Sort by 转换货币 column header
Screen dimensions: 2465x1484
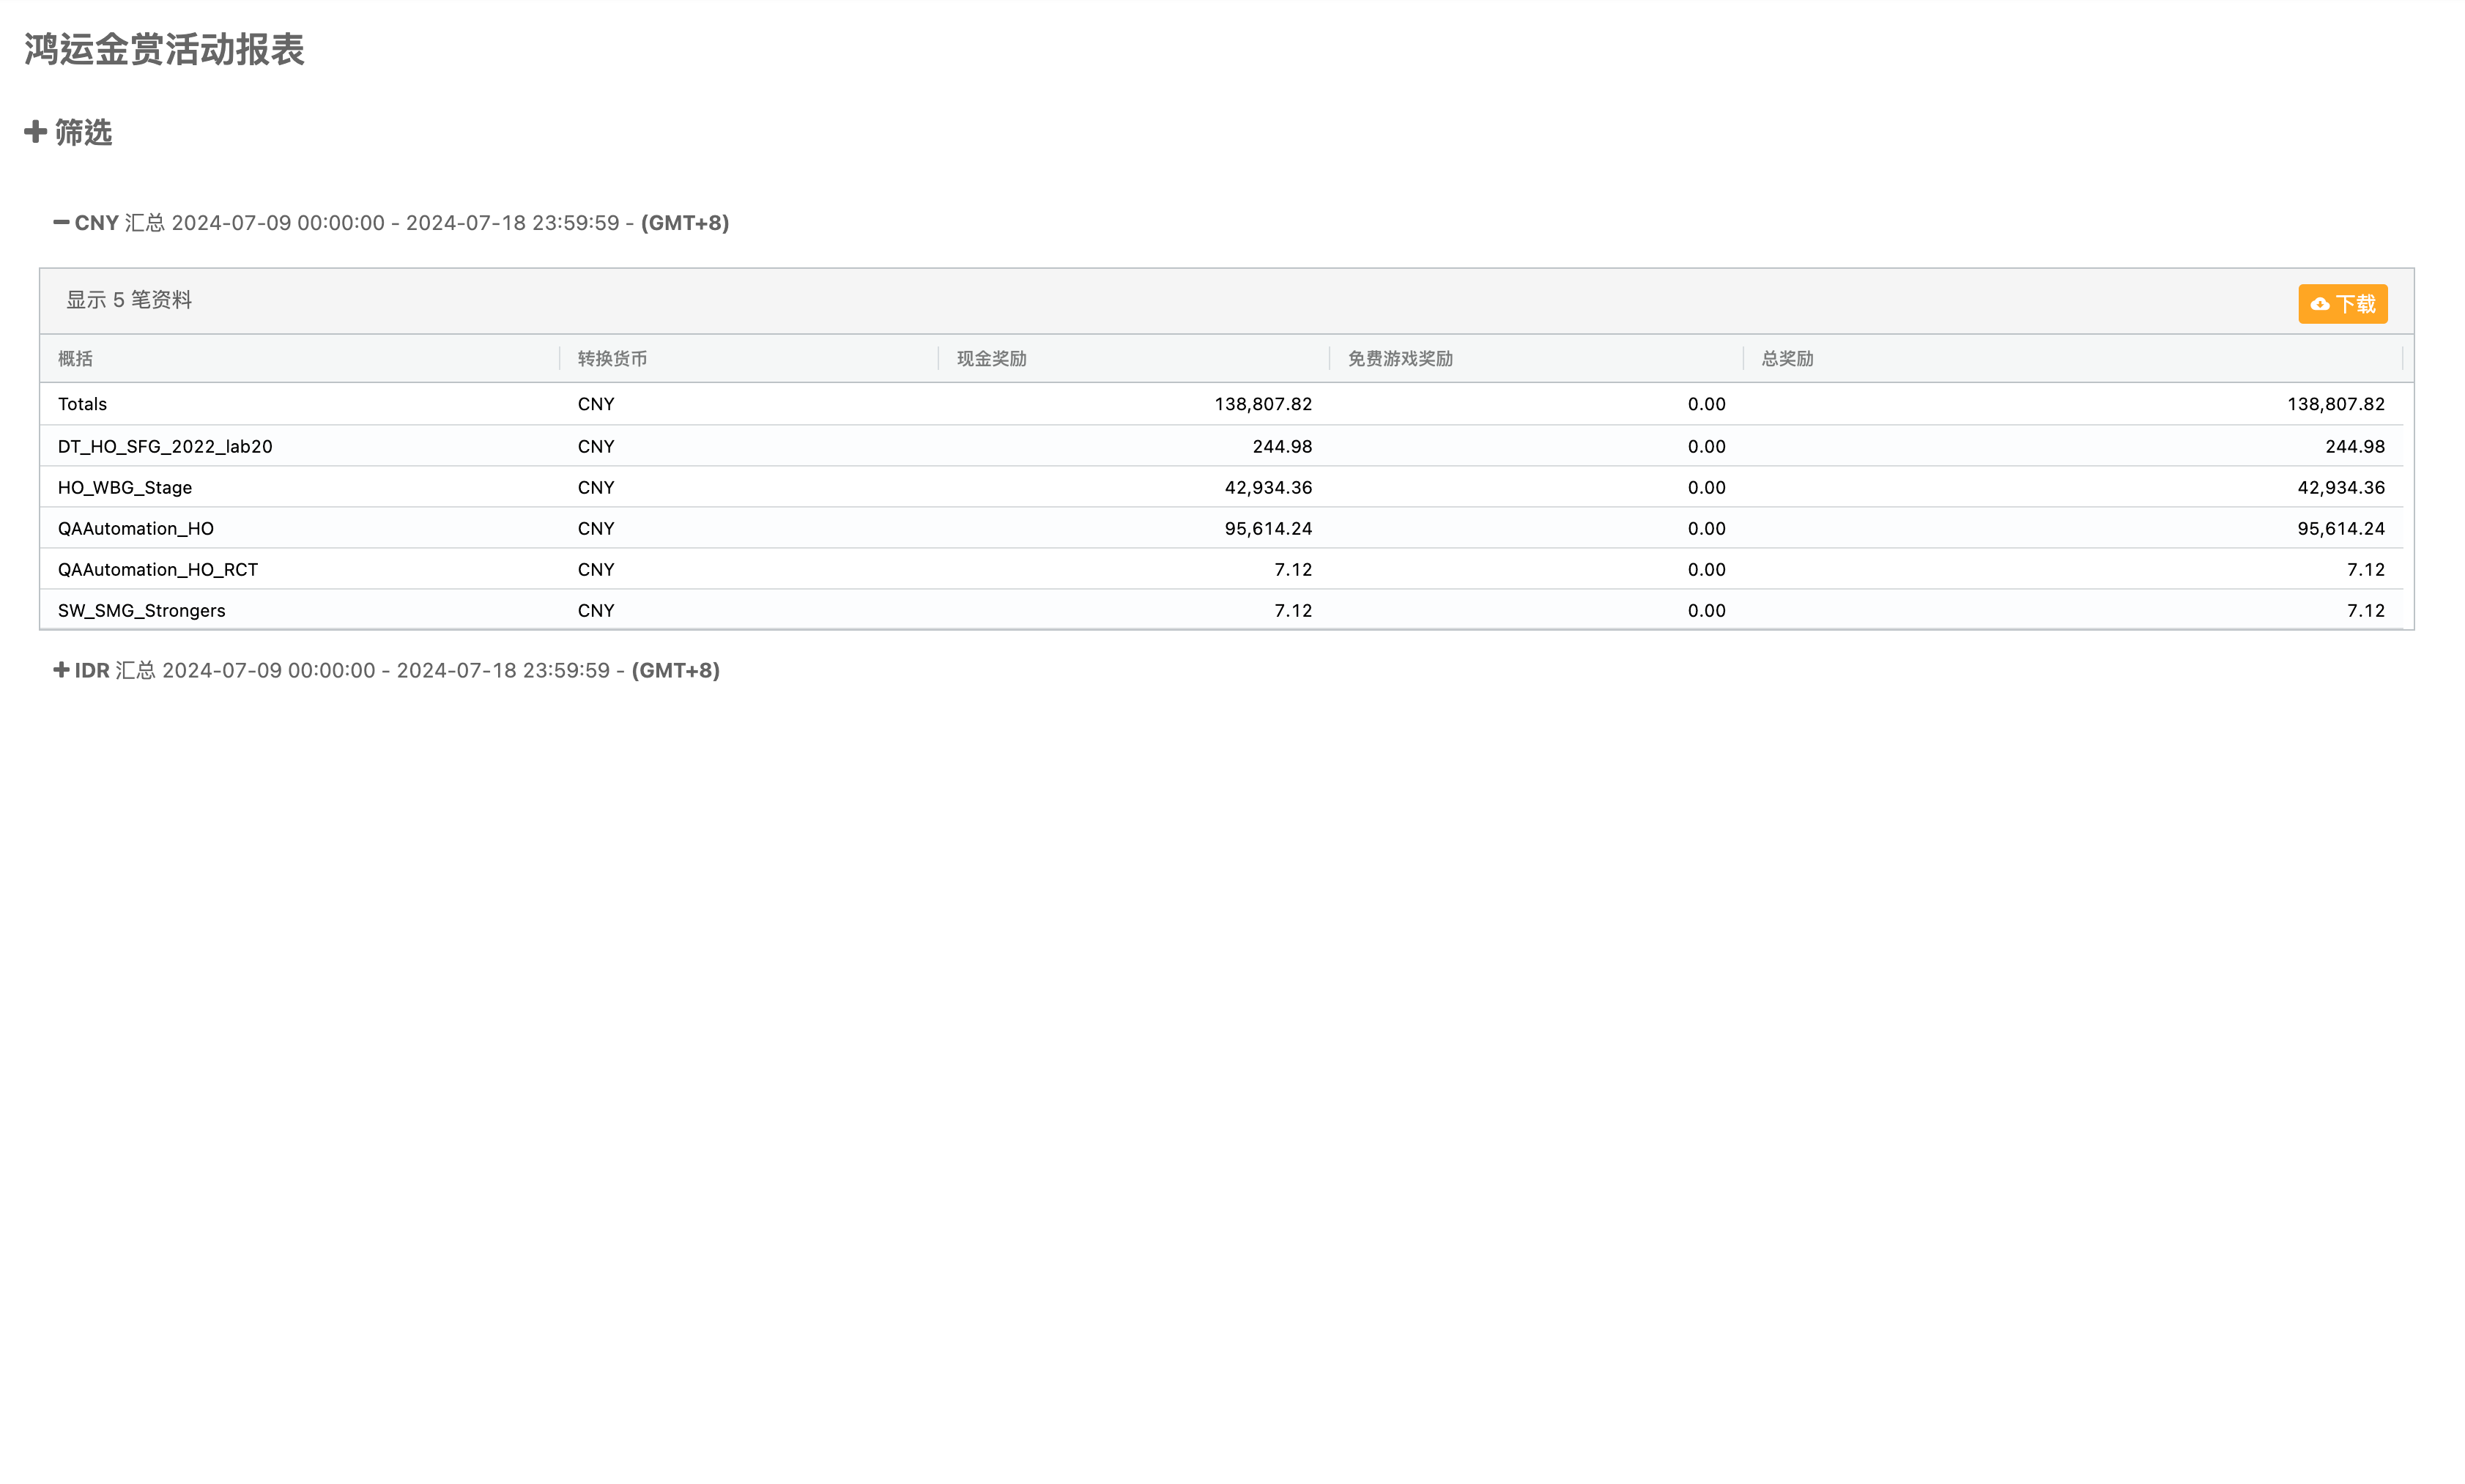(x=612, y=359)
